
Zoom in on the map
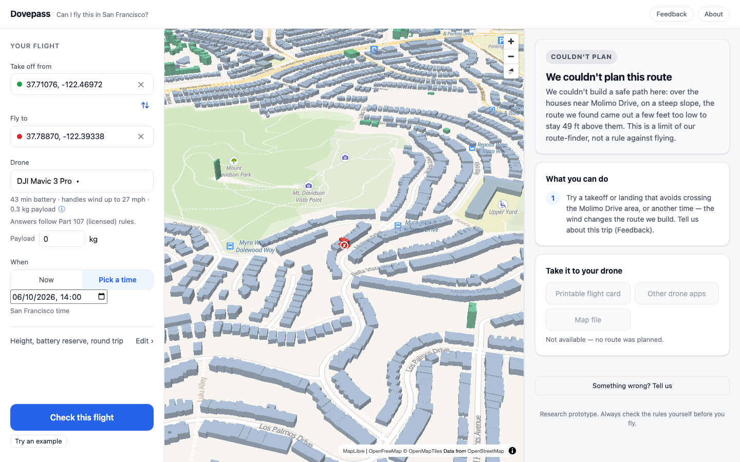(x=511, y=42)
